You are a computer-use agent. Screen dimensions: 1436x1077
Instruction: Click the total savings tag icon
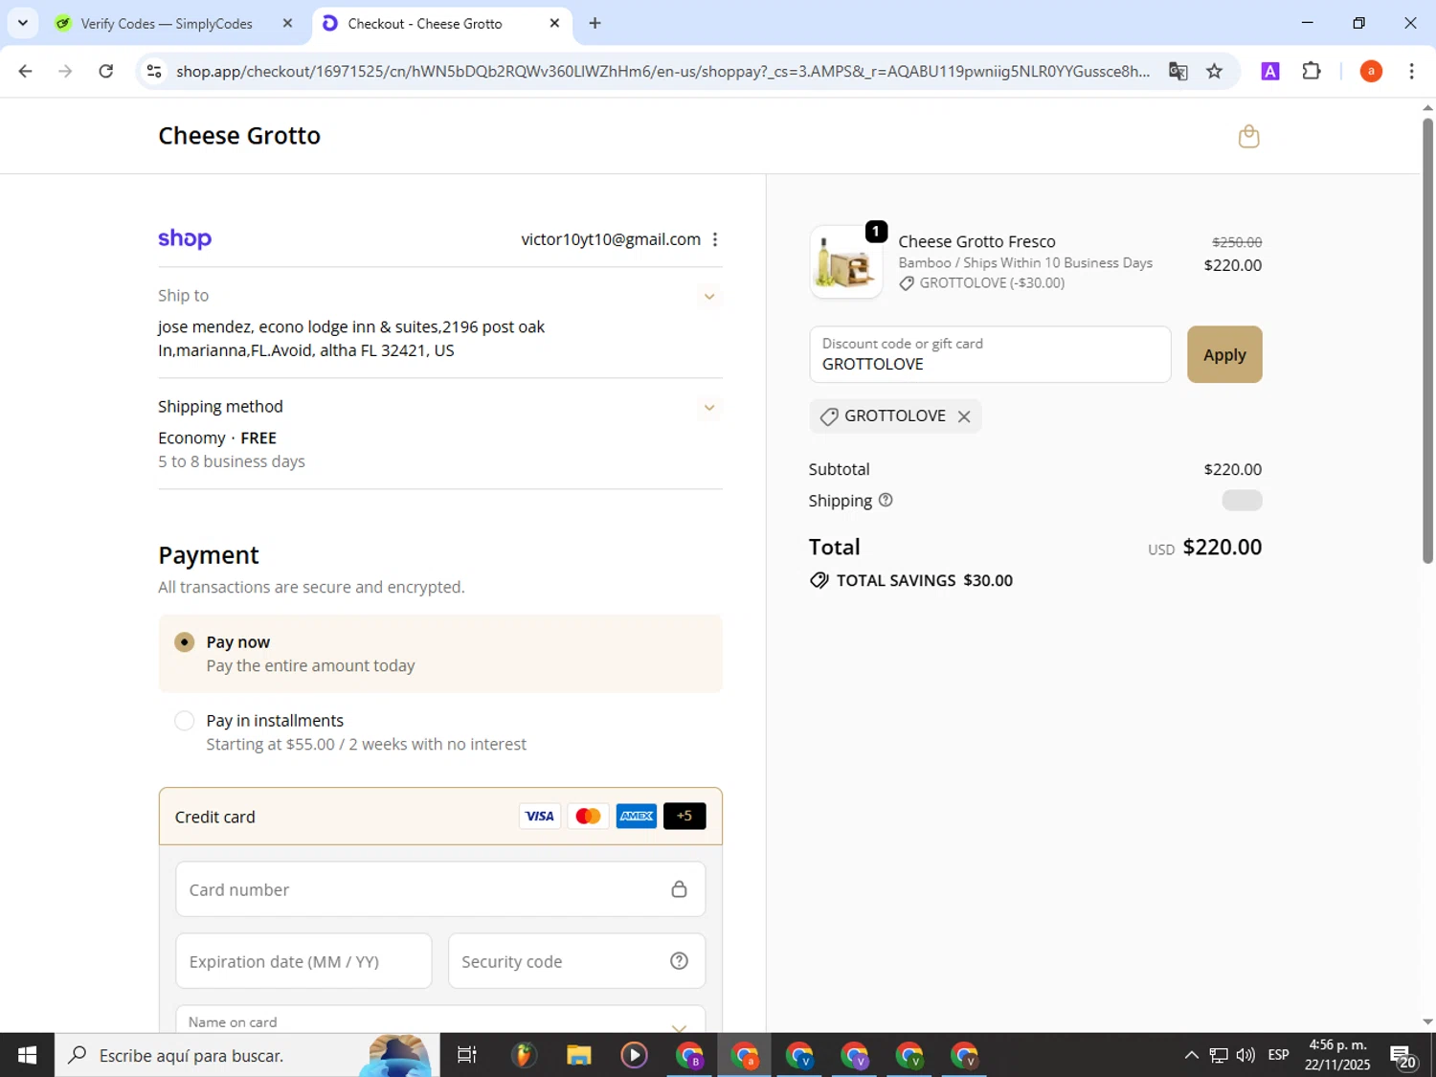(819, 580)
